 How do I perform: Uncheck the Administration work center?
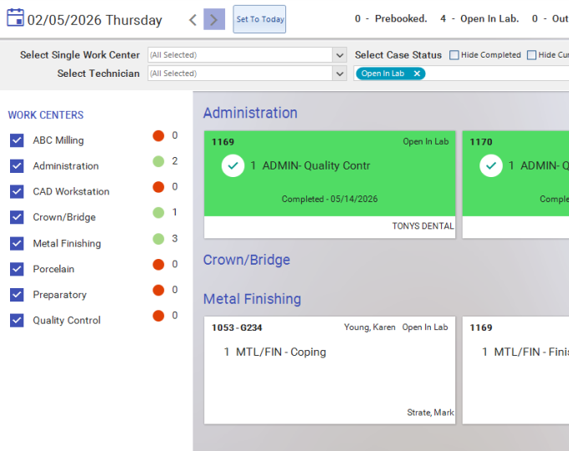17,166
